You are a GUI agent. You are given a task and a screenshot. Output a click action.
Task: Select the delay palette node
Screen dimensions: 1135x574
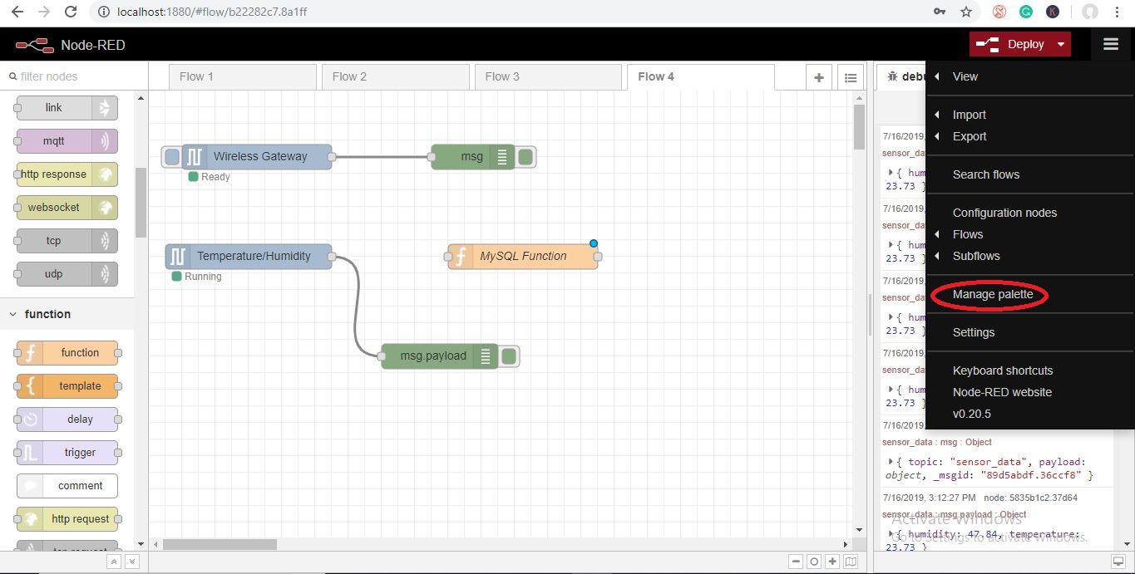(x=67, y=419)
